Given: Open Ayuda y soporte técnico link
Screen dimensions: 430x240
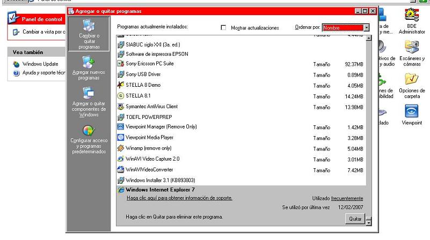Looking at the screenshot, I should (x=44, y=73).
